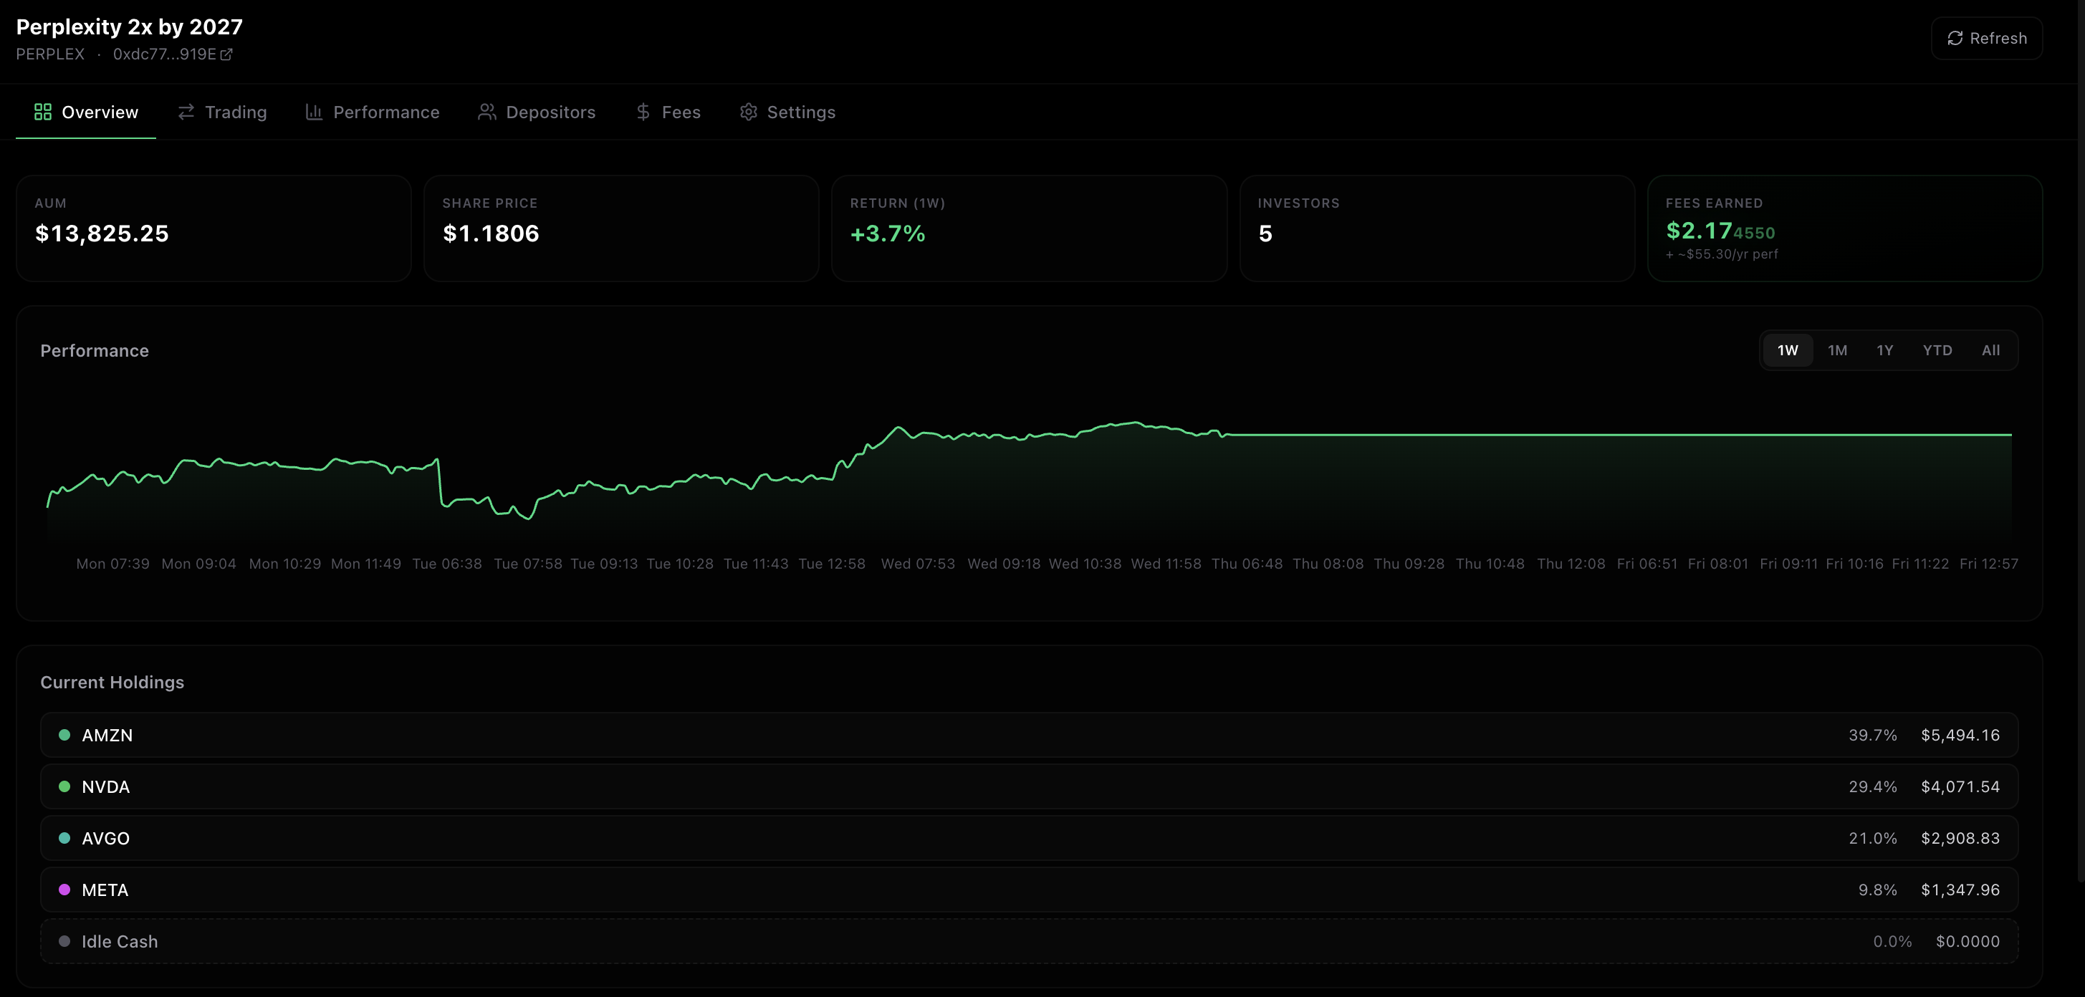The image size is (2085, 997).
Task: Switch chart range to 1Y
Action: [x=1884, y=350]
